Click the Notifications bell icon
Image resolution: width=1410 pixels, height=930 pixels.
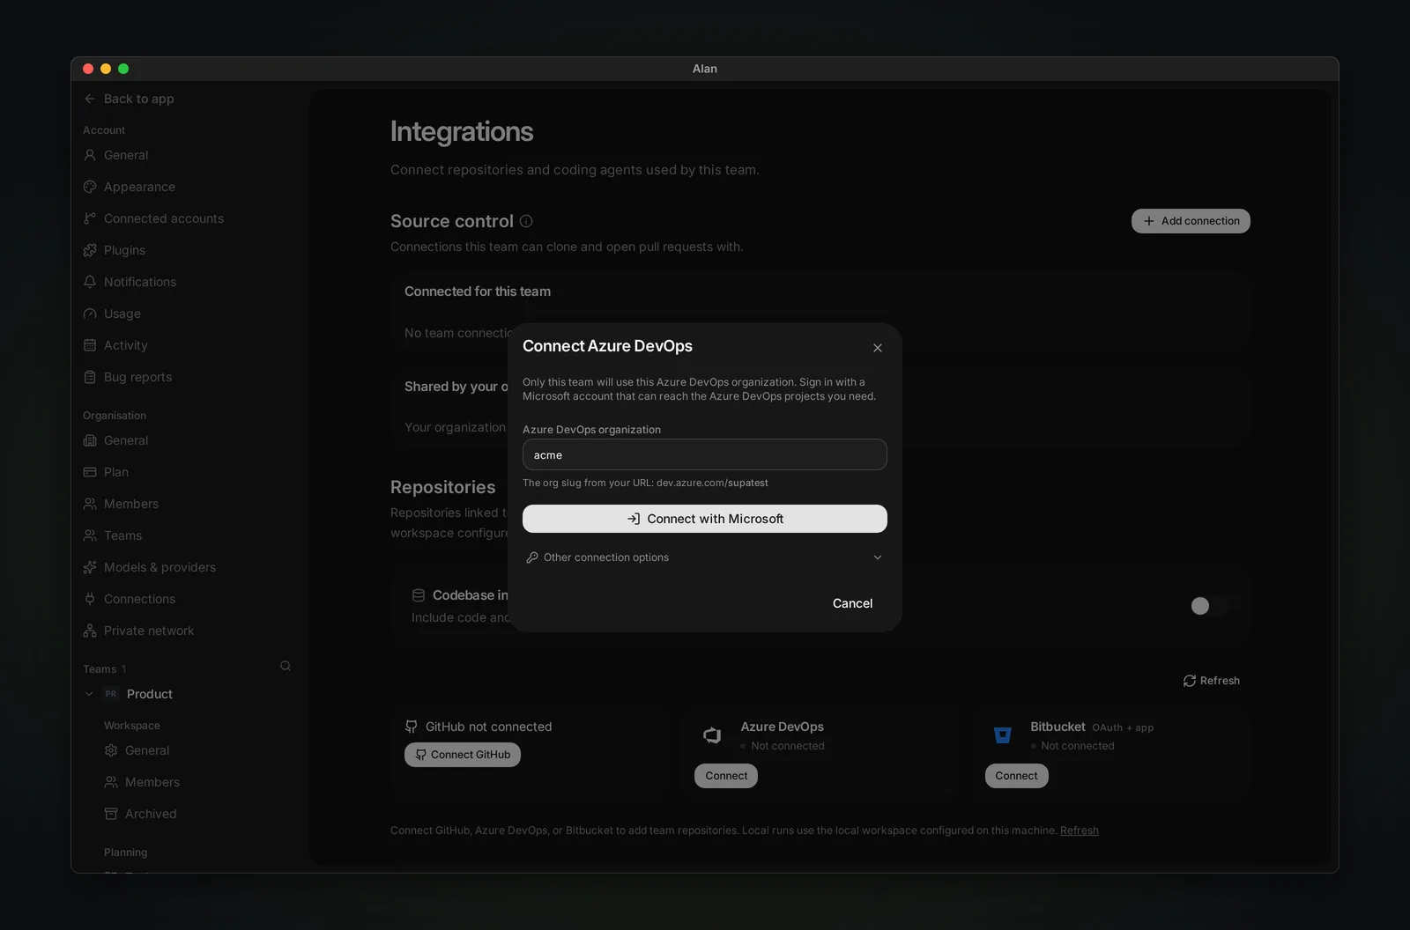[x=90, y=282]
